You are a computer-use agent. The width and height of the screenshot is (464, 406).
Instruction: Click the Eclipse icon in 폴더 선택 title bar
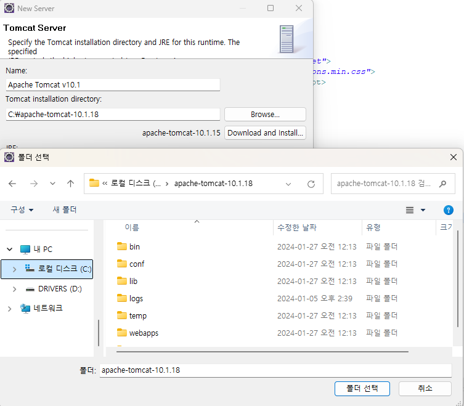[x=9, y=157]
